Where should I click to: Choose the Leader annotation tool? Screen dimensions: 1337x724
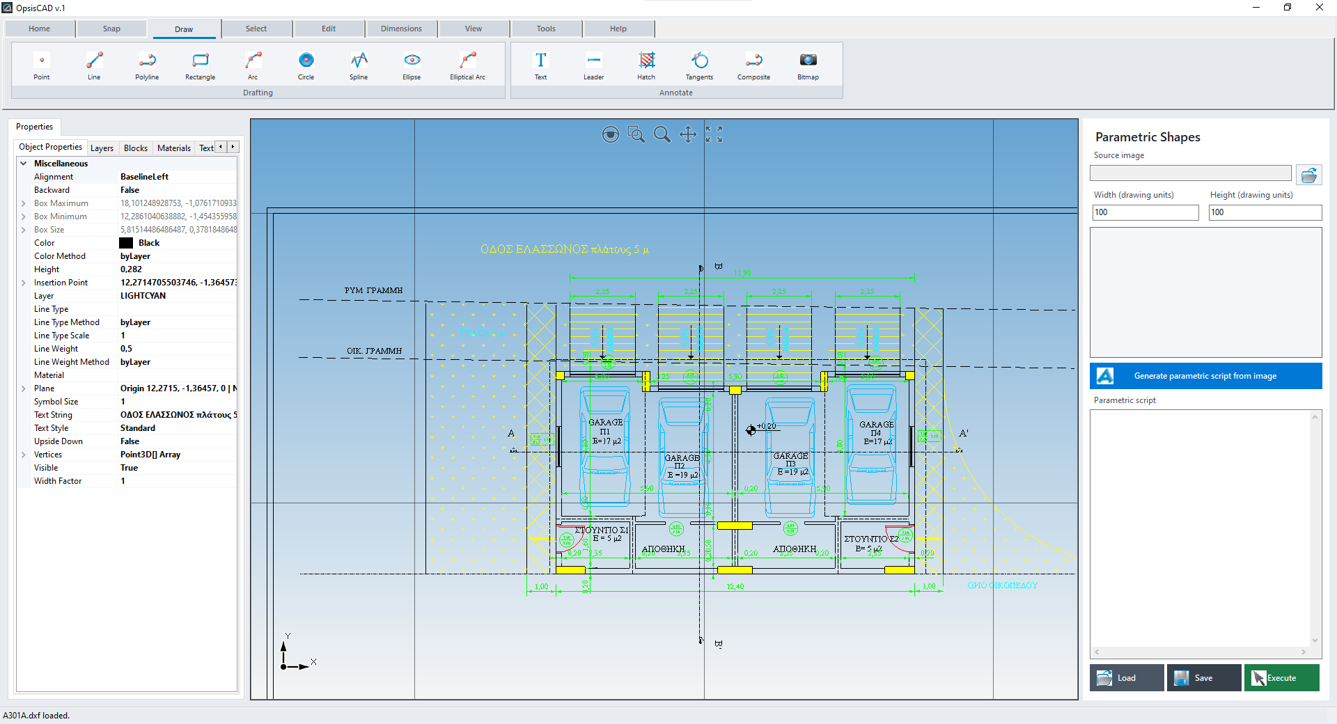tap(593, 66)
